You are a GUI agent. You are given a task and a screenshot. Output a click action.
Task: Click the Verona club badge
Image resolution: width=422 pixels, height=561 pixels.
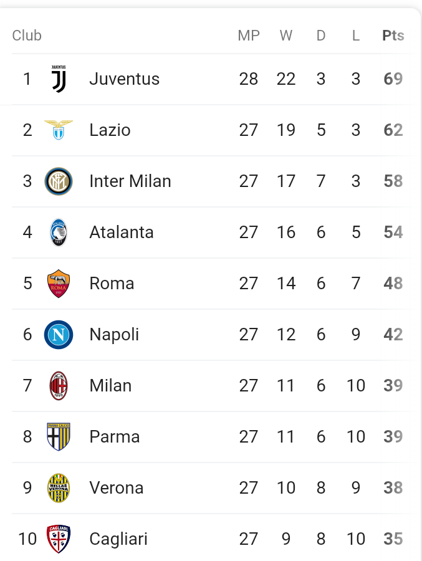click(x=59, y=488)
